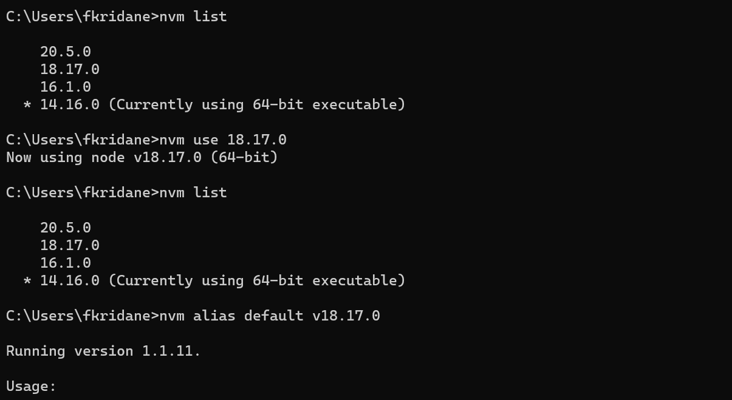Click the 'Usage:' text
732x400 pixels.
(31, 386)
